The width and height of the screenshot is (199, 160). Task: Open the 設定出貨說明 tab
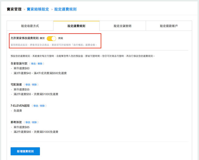(122, 26)
